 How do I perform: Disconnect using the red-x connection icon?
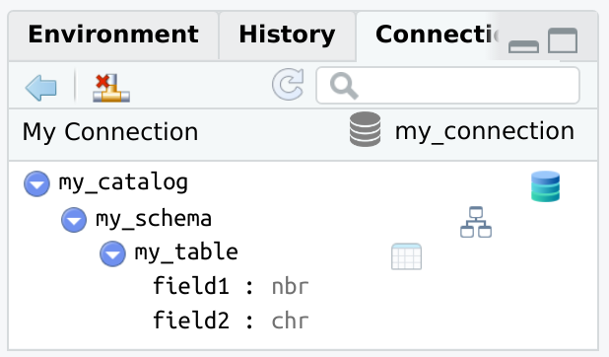pyautogui.click(x=111, y=88)
